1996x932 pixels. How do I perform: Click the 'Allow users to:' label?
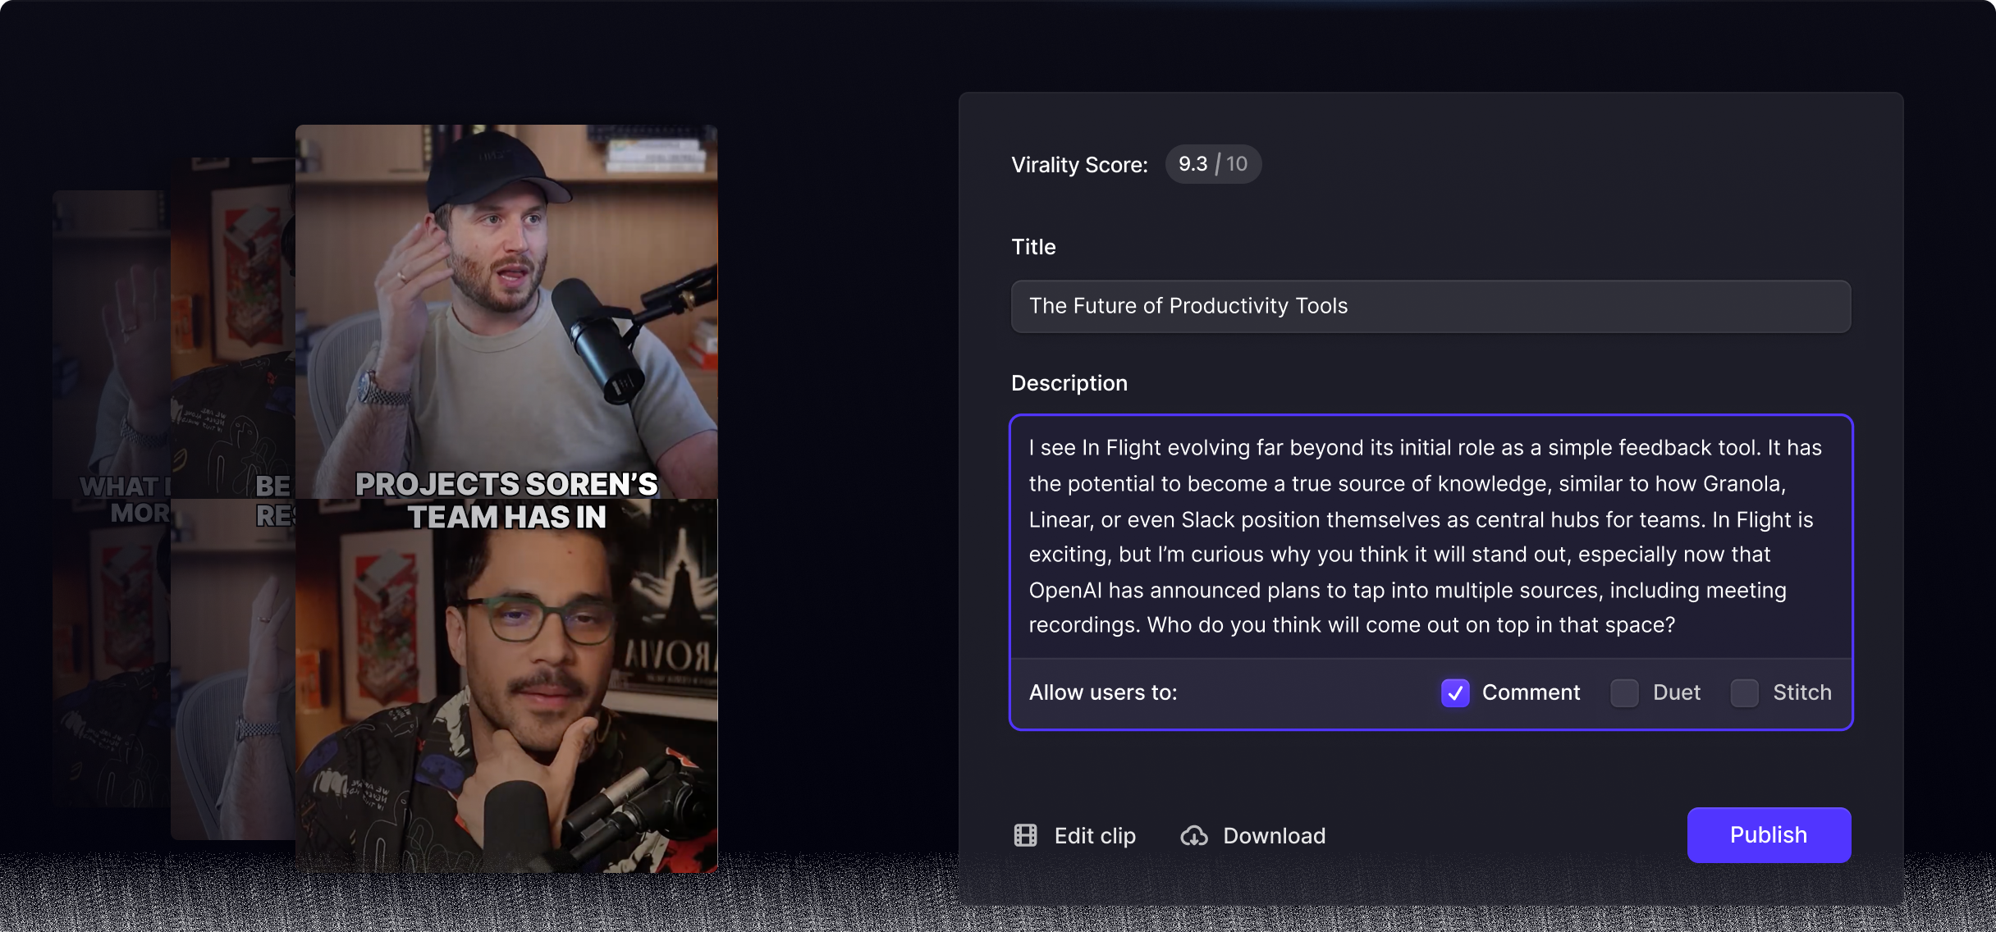pos(1103,692)
